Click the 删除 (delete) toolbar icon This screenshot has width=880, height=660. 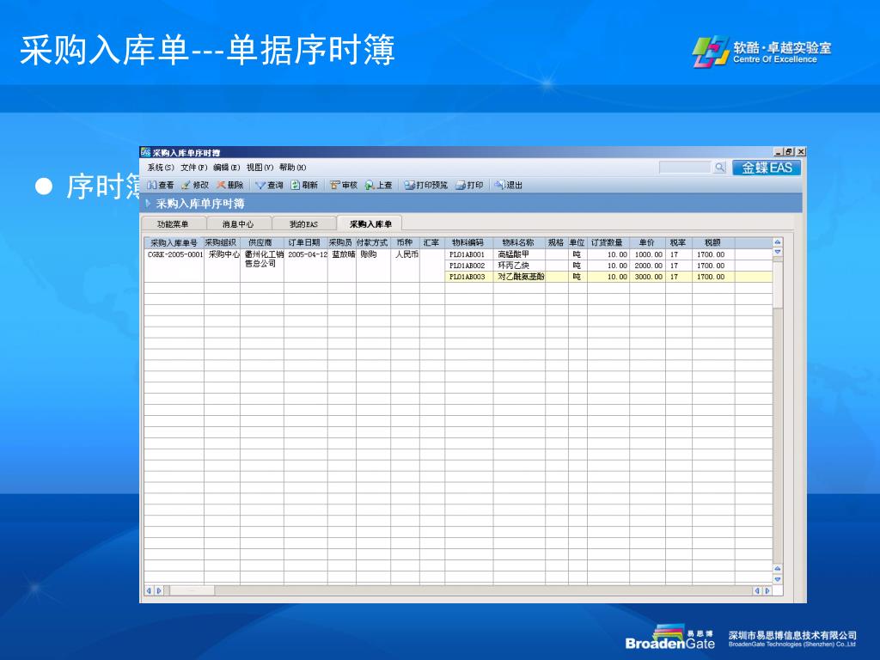point(221,185)
